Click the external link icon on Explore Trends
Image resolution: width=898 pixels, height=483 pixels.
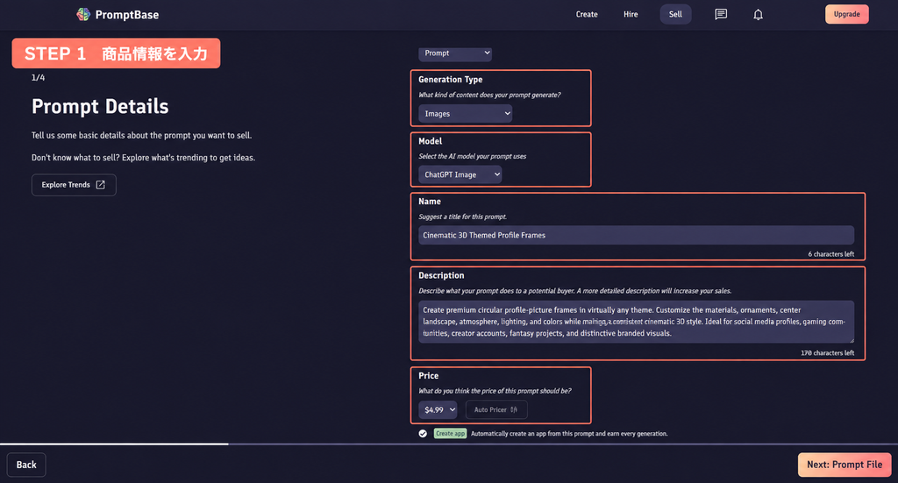pyautogui.click(x=100, y=185)
